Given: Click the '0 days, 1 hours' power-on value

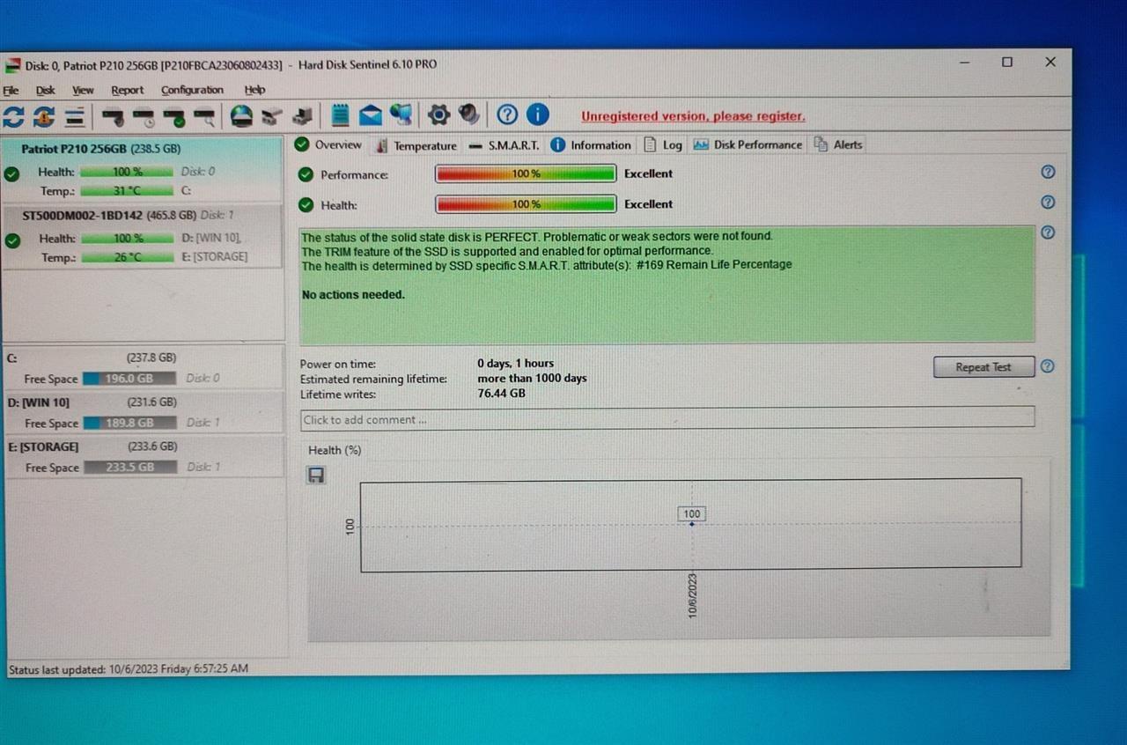Looking at the screenshot, I should tap(515, 363).
